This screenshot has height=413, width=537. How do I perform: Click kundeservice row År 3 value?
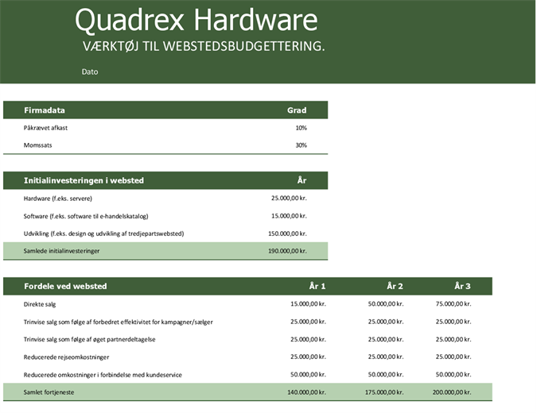pos(453,374)
